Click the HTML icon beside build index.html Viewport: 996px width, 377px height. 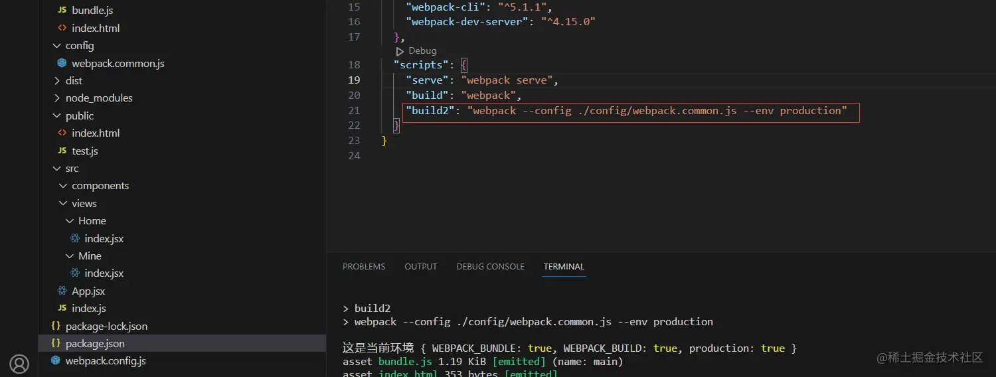(62, 28)
